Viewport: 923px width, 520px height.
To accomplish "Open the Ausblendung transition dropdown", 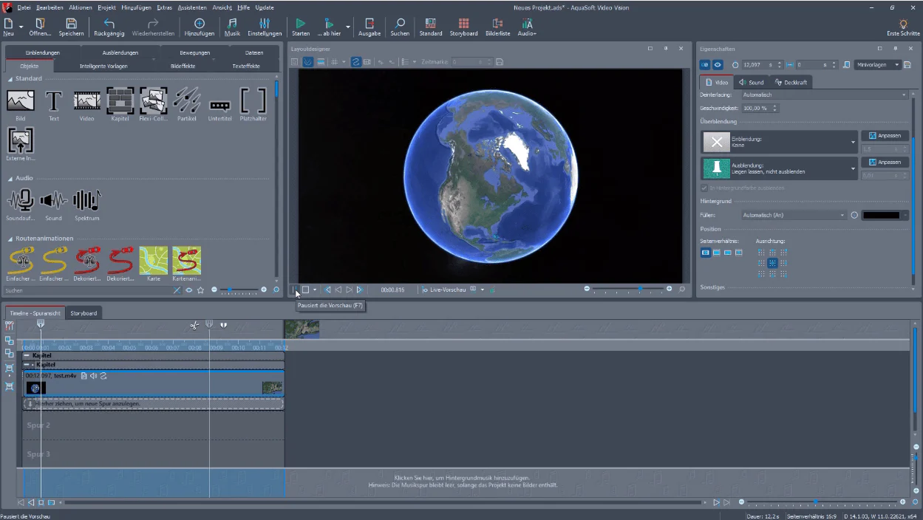I will [x=779, y=168].
